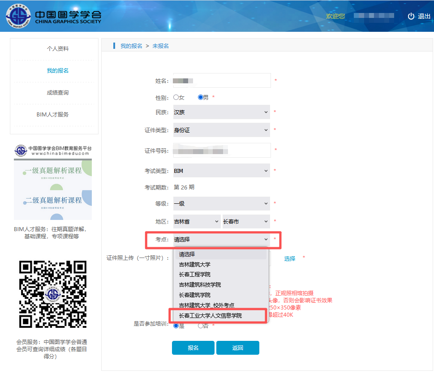The height and width of the screenshot is (374, 434).
Task: Click the BIM education platform banner logo
Action: (x=52, y=150)
